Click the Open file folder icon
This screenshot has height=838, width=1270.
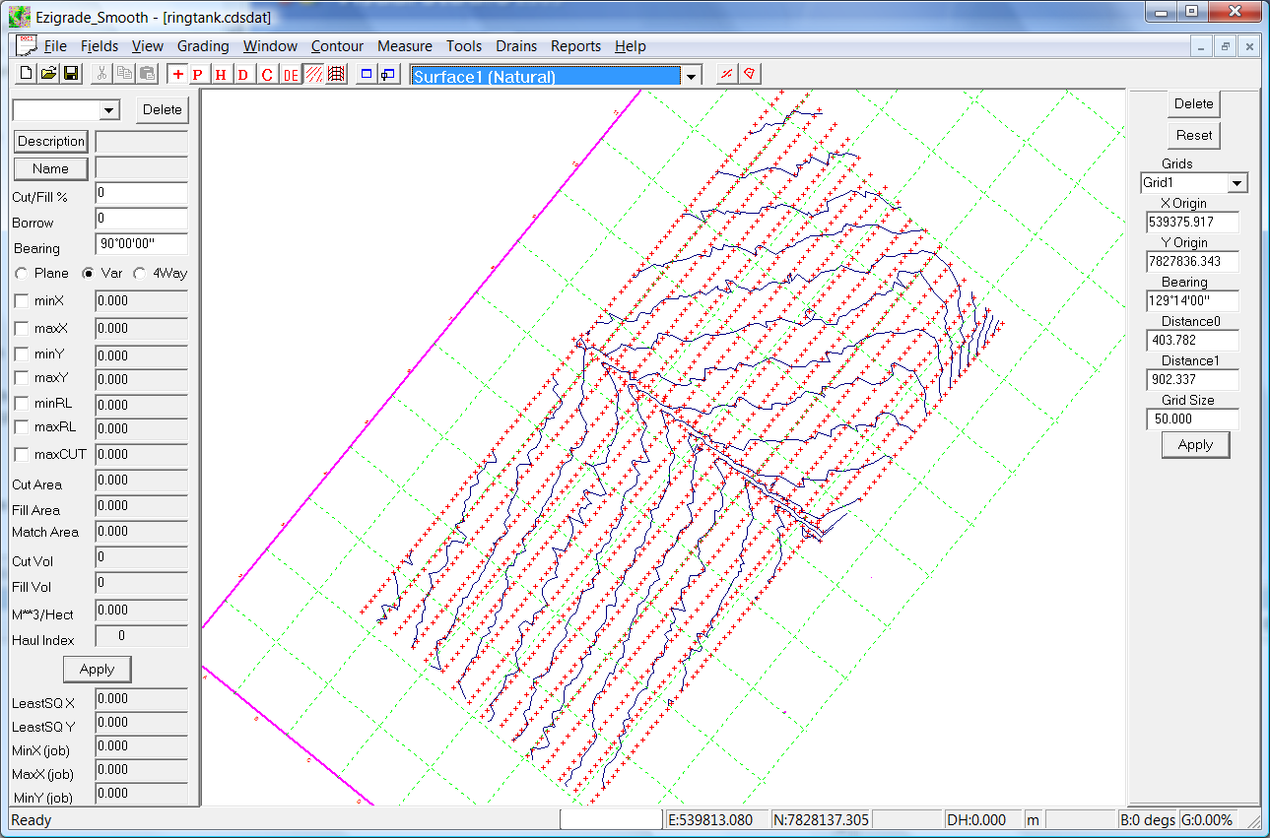[48, 74]
